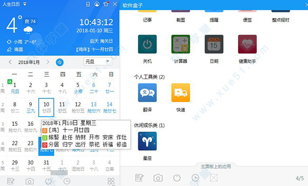Screen dimensions: 308x186
Task: Click the 截图 screenshot label
Action: [181, 20]
